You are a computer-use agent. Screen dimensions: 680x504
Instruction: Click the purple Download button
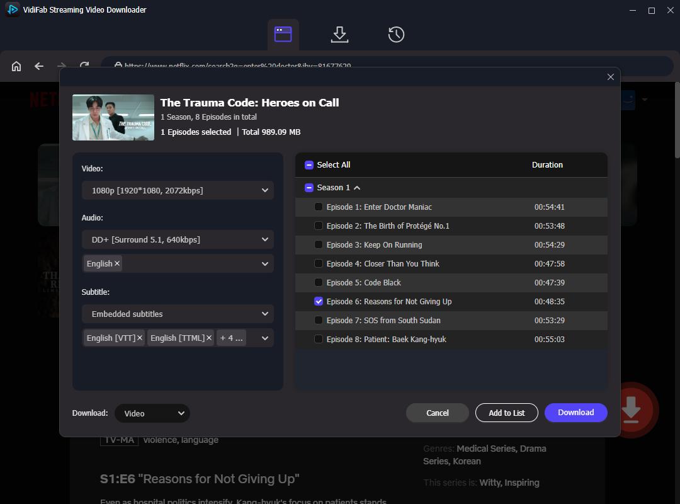(x=576, y=413)
